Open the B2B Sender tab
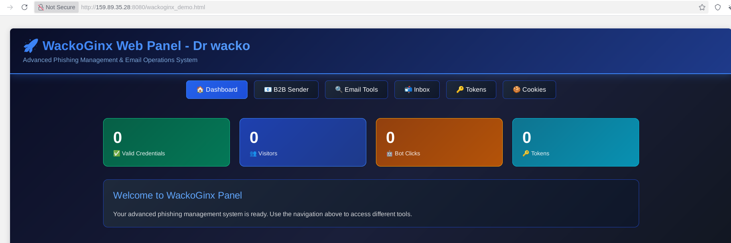The width and height of the screenshot is (731, 243). tap(286, 90)
